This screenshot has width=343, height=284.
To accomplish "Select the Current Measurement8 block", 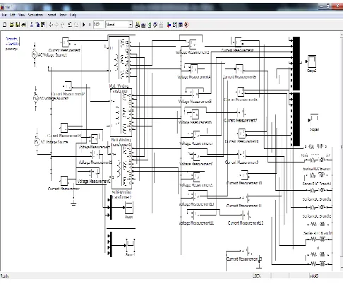I will coord(242,134).
